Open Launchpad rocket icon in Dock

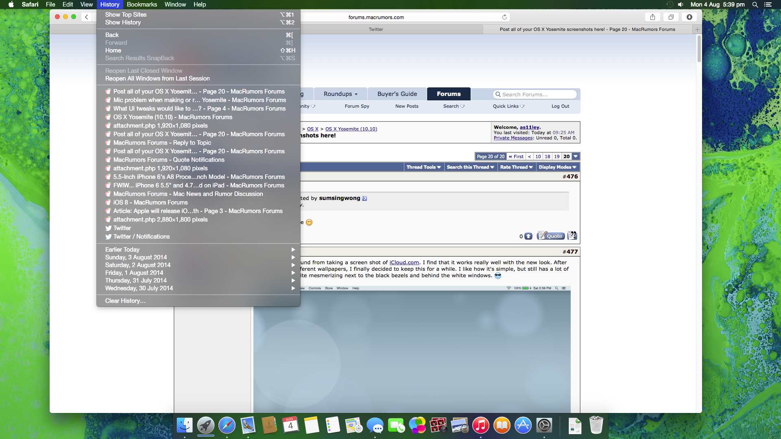coord(206,426)
